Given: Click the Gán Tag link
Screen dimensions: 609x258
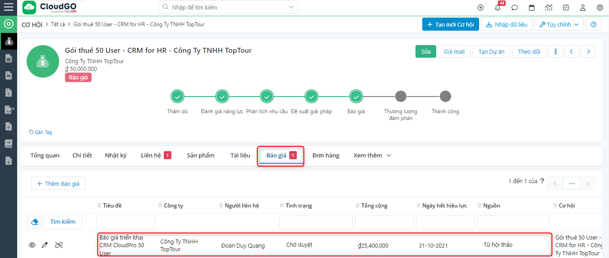Looking at the screenshot, I should tap(41, 132).
